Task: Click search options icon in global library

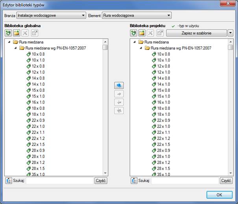Action: (x=9, y=180)
